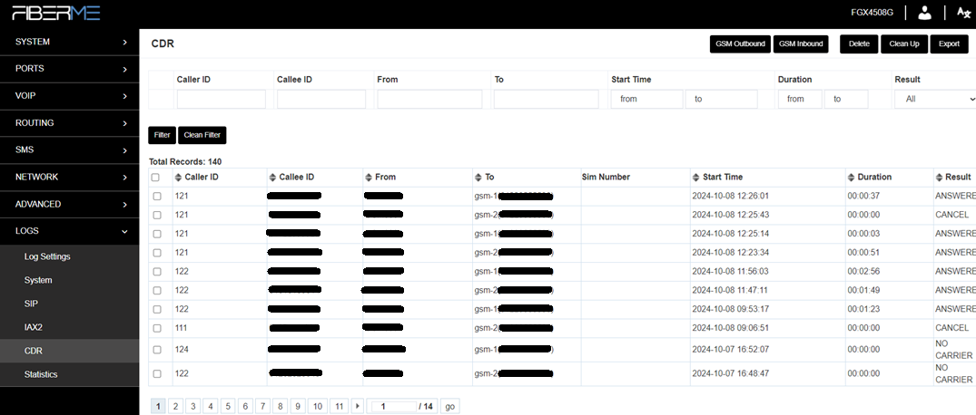Expand the ROUTING menu

click(69, 123)
